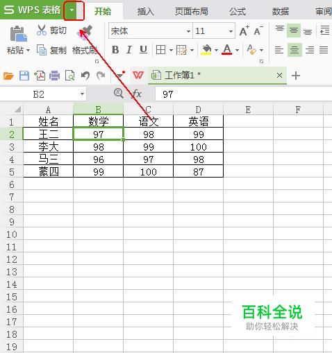Expand the 粘贴 paste options dropdown
The image size is (332, 353).
[28, 50]
